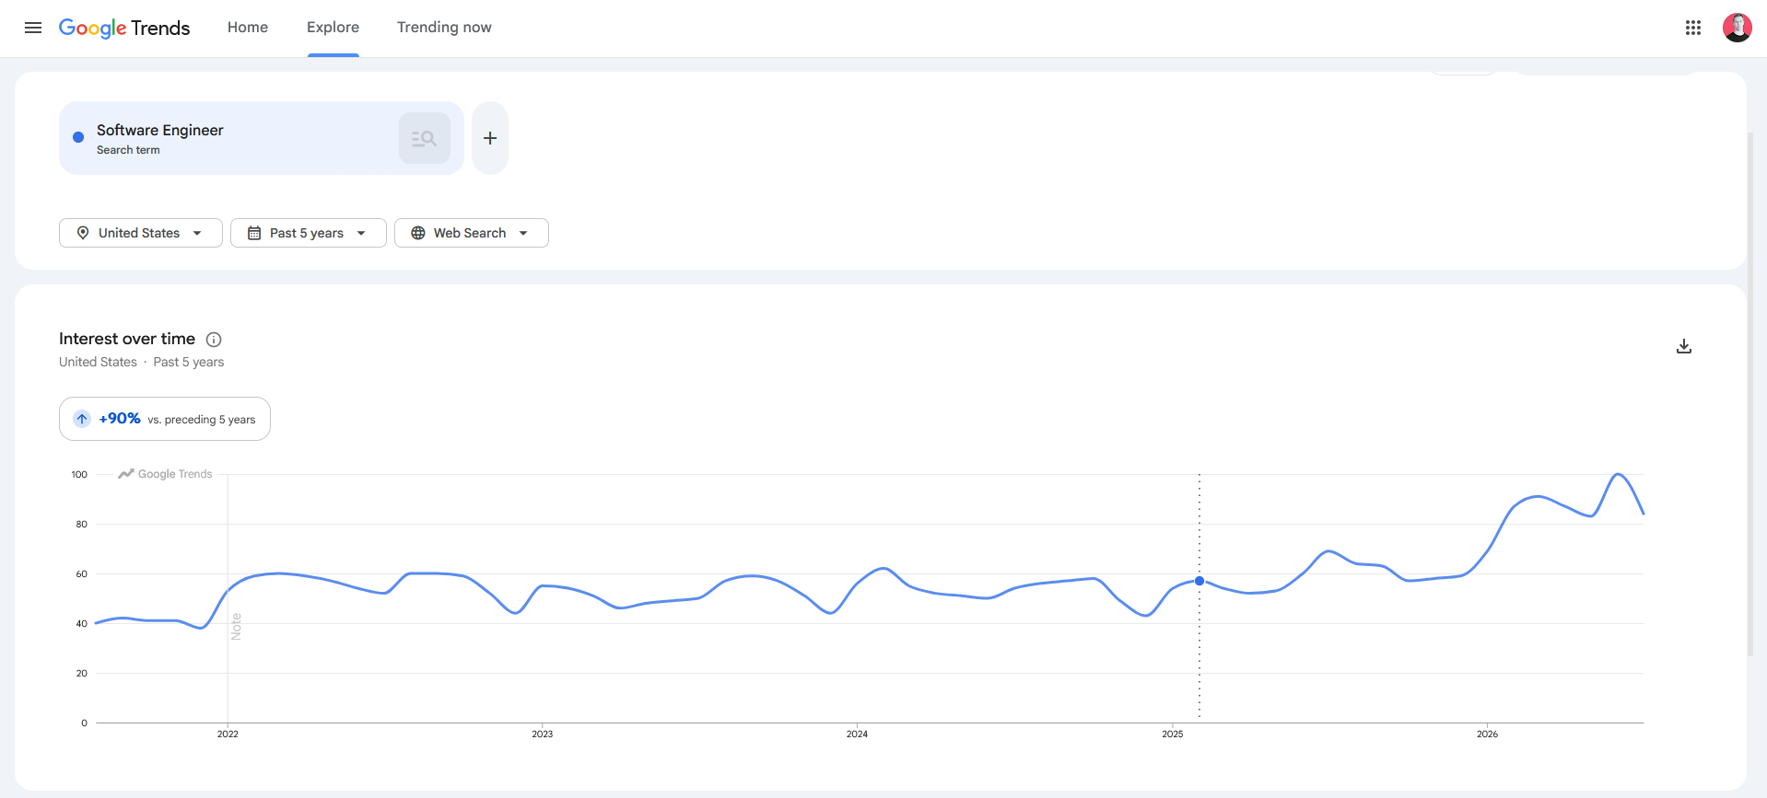Click the 2022 axis label
The height and width of the screenshot is (798, 1767).
[x=228, y=734]
